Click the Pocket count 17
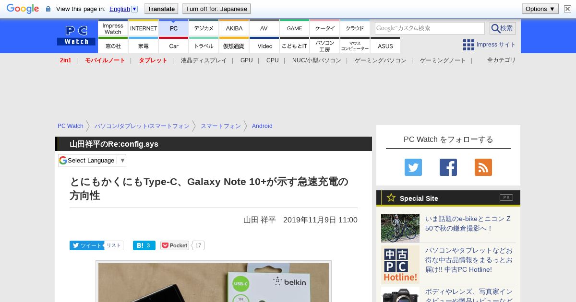576x302 pixels. point(198,245)
